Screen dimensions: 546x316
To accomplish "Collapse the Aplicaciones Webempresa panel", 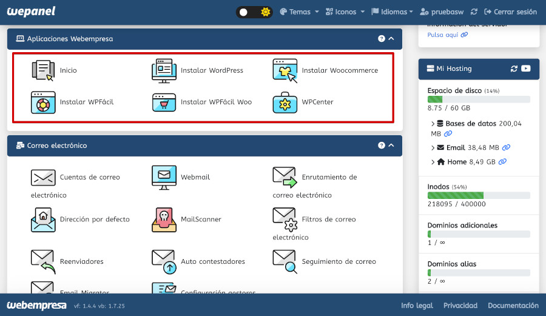I will tap(391, 39).
